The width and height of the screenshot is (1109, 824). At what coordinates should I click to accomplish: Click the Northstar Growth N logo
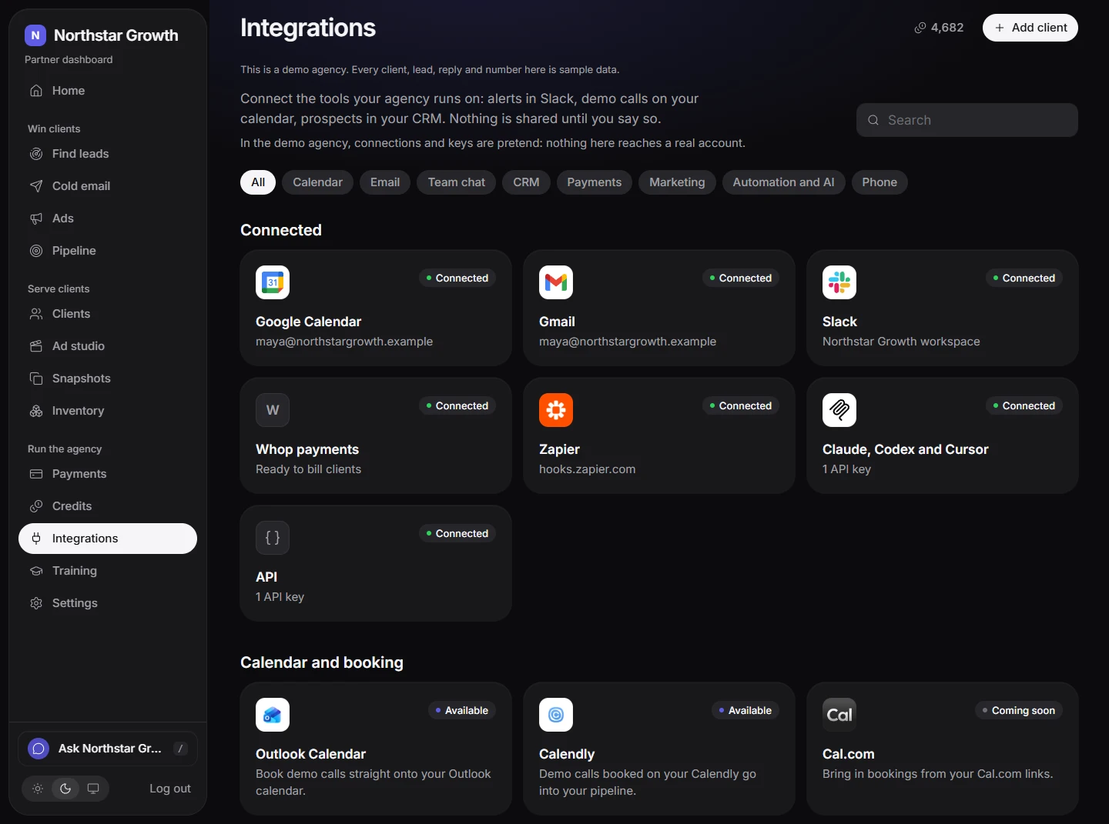click(x=35, y=35)
